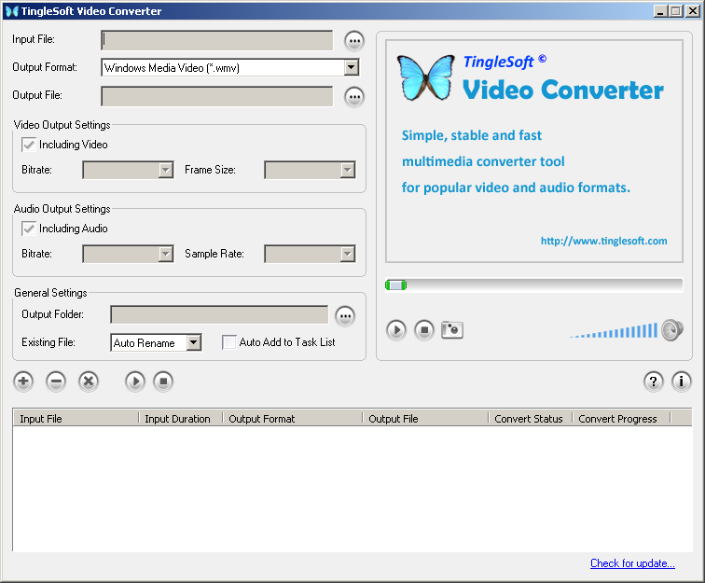705x583 pixels.
Task: Sort by Convert Status column
Action: click(x=531, y=419)
